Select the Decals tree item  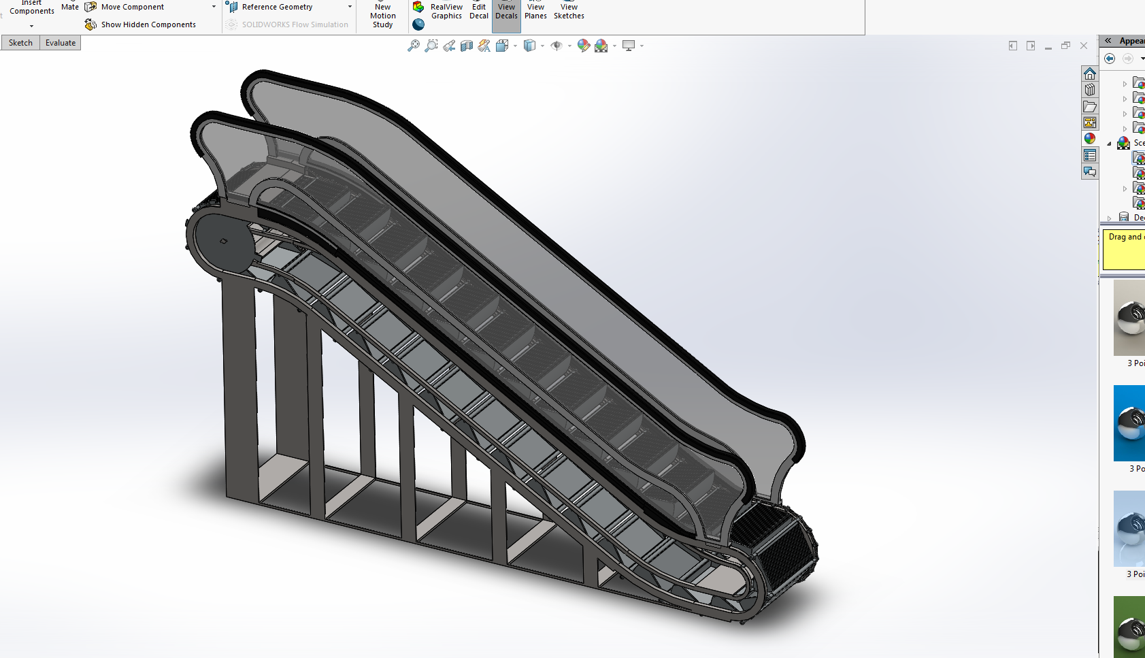pos(1132,218)
